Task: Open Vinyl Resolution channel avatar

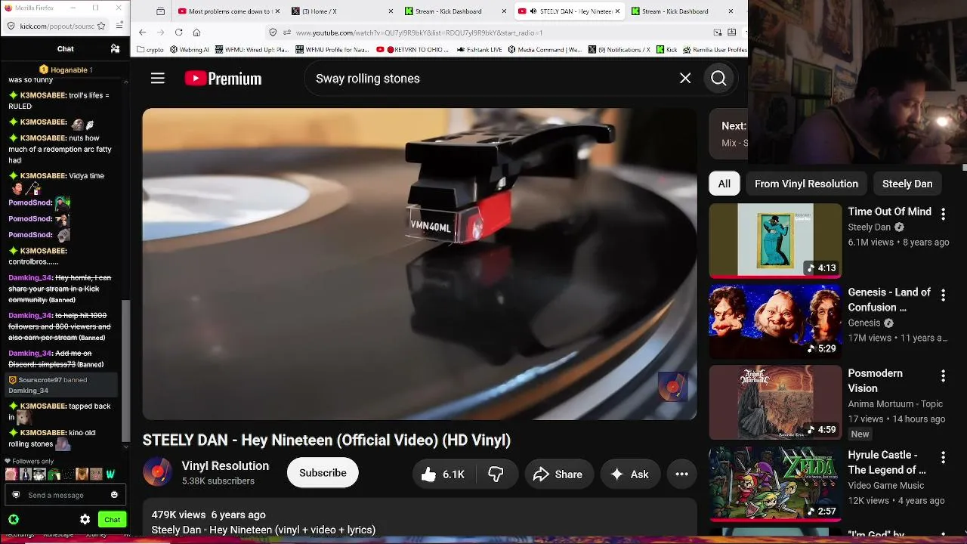Action: coord(157,473)
